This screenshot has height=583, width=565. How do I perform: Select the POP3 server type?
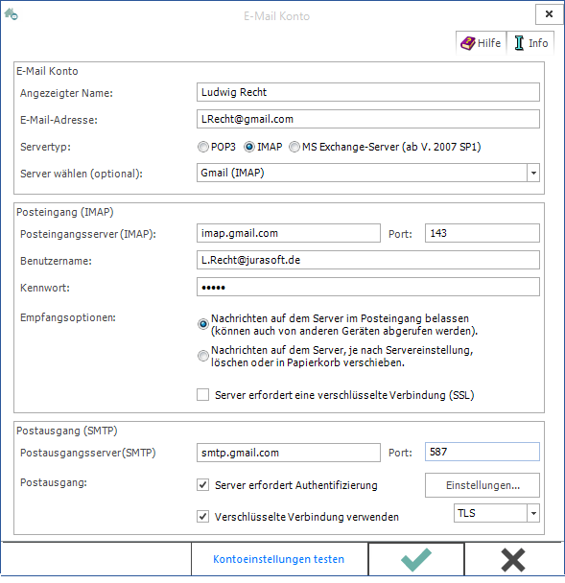tap(202, 148)
